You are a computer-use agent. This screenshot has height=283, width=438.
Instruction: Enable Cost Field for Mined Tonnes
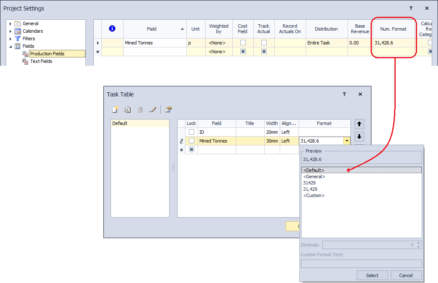pos(243,43)
